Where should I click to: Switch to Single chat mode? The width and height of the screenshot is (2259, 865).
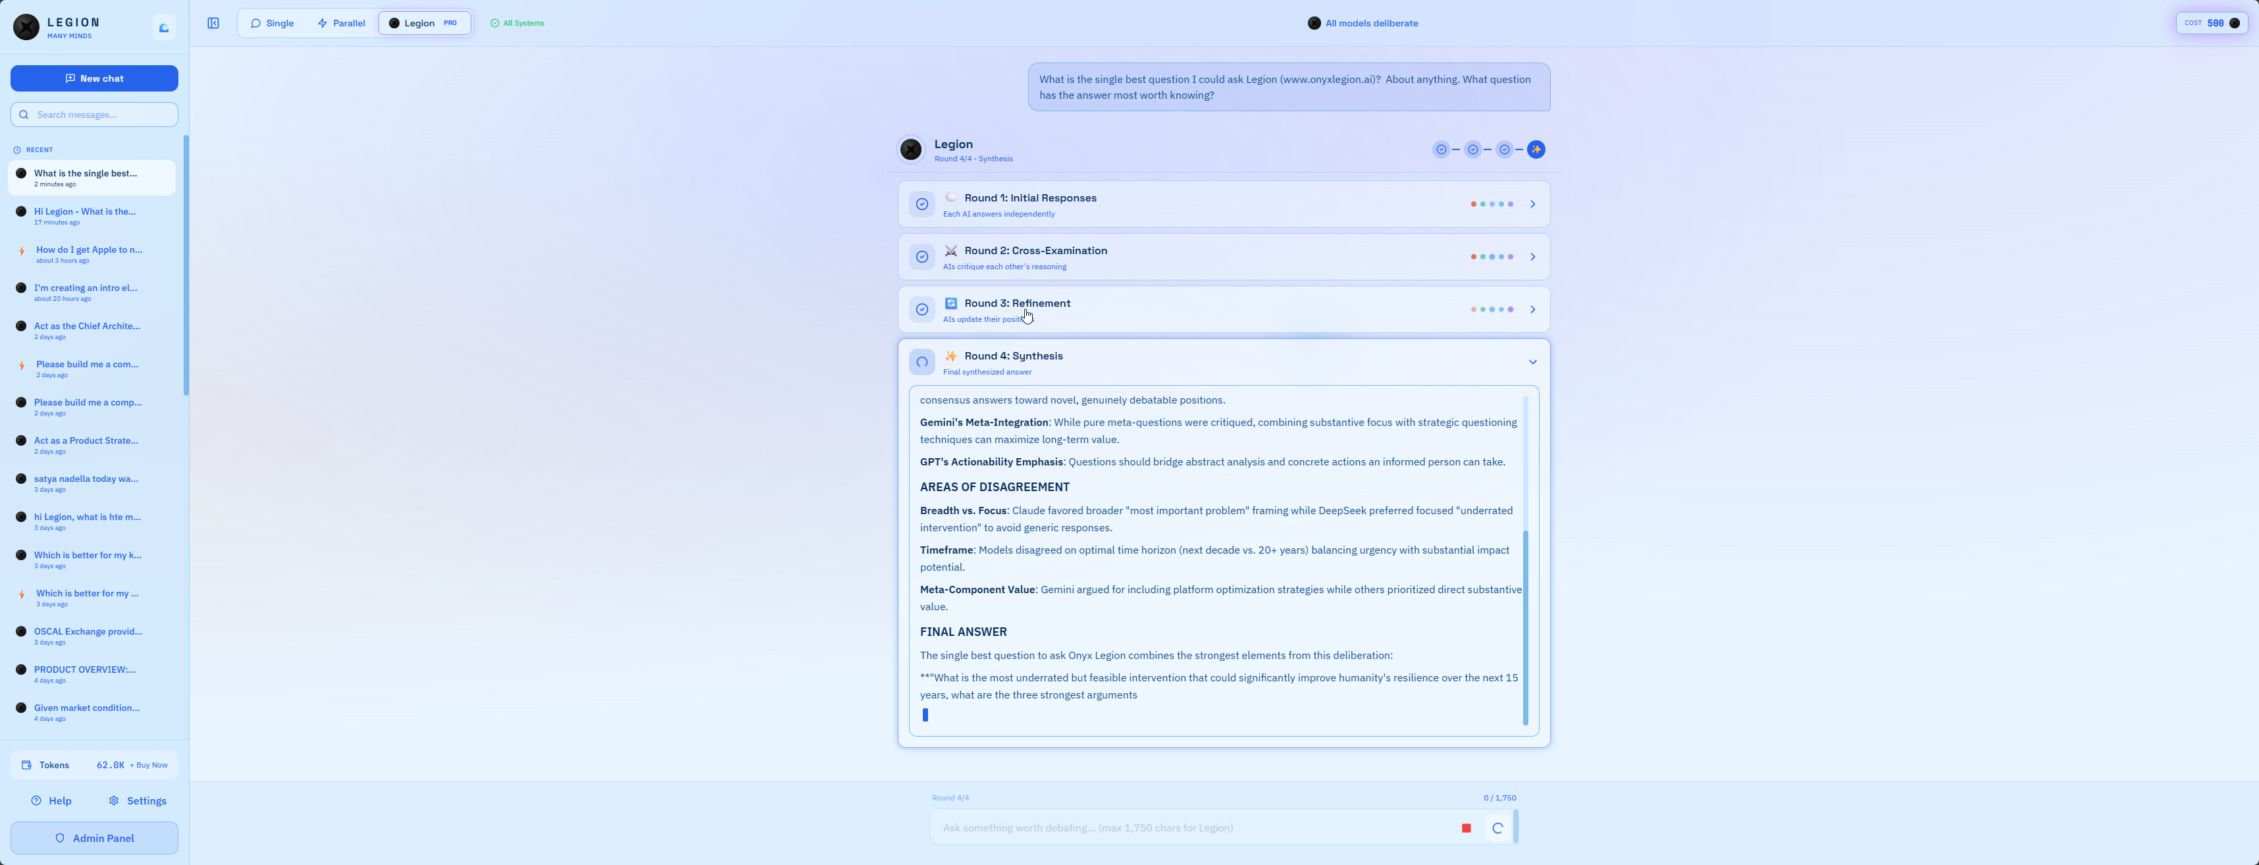272,24
